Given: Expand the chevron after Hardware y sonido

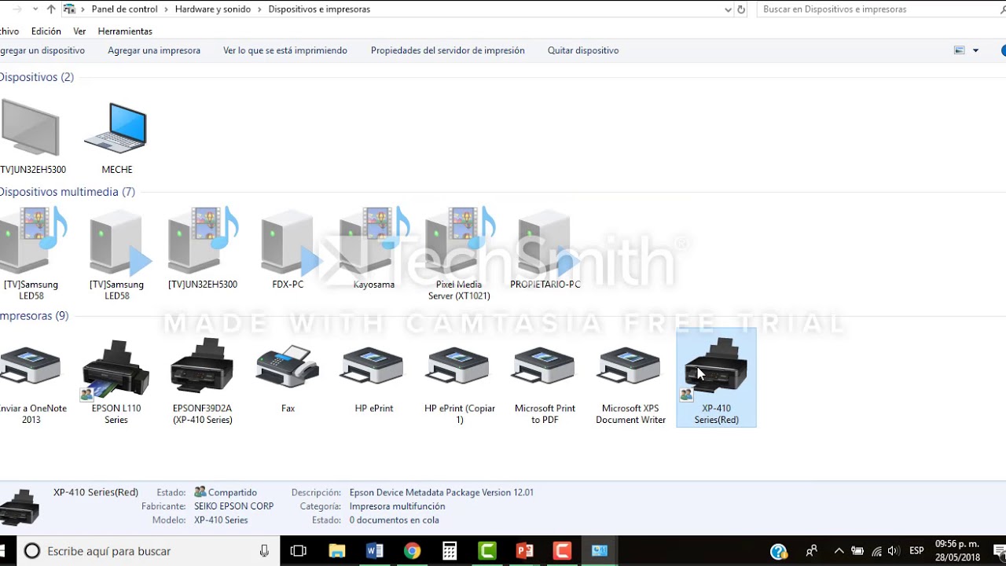Looking at the screenshot, I should (x=259, y=9).
